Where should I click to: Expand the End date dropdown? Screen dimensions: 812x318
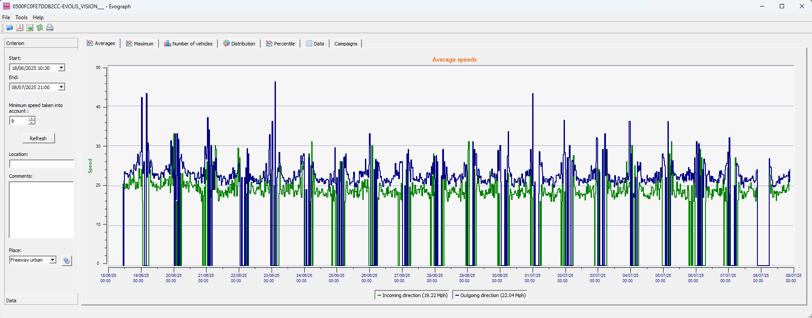coord(62,87)
